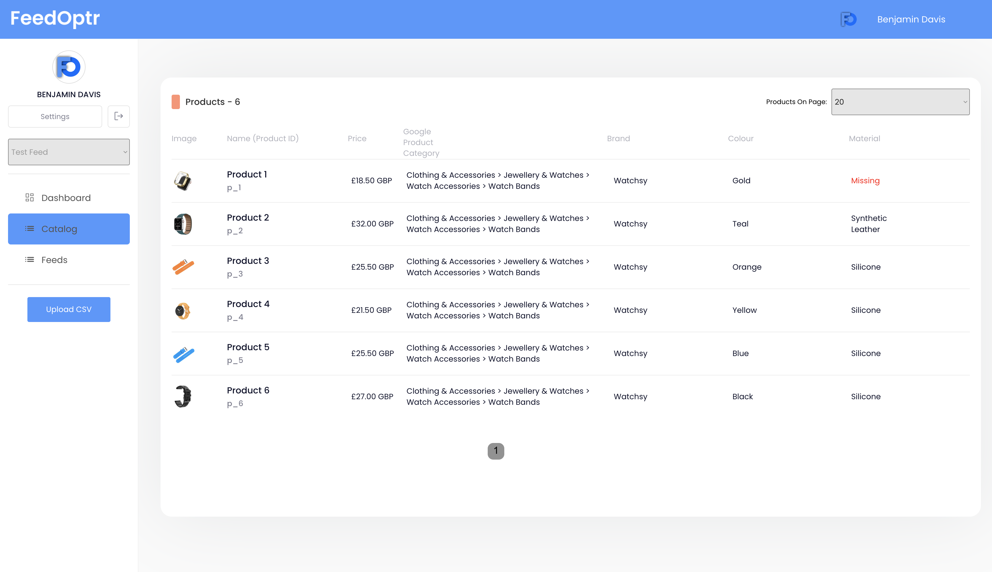Click Product 2 teal watch thumbnail
Viewport: 992px width, 572px height.
click(x=183, y=224)
